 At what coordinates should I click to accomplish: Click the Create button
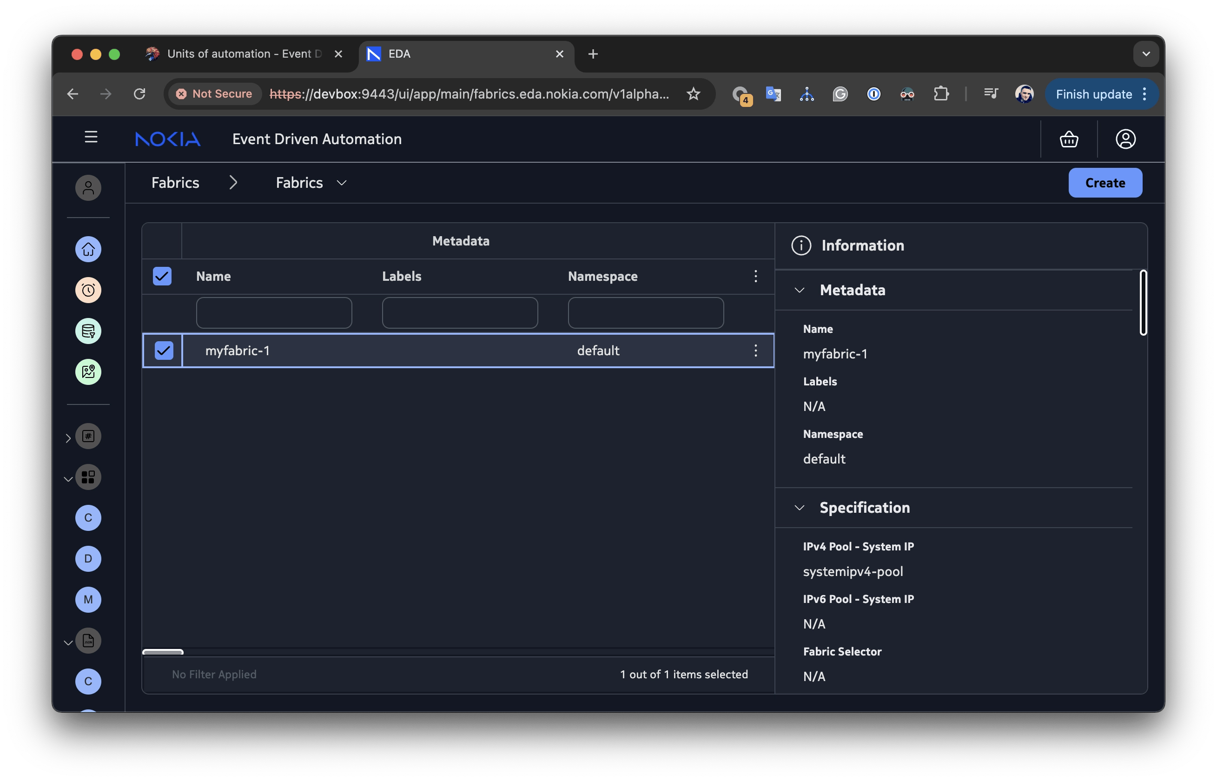(1105, 183)
